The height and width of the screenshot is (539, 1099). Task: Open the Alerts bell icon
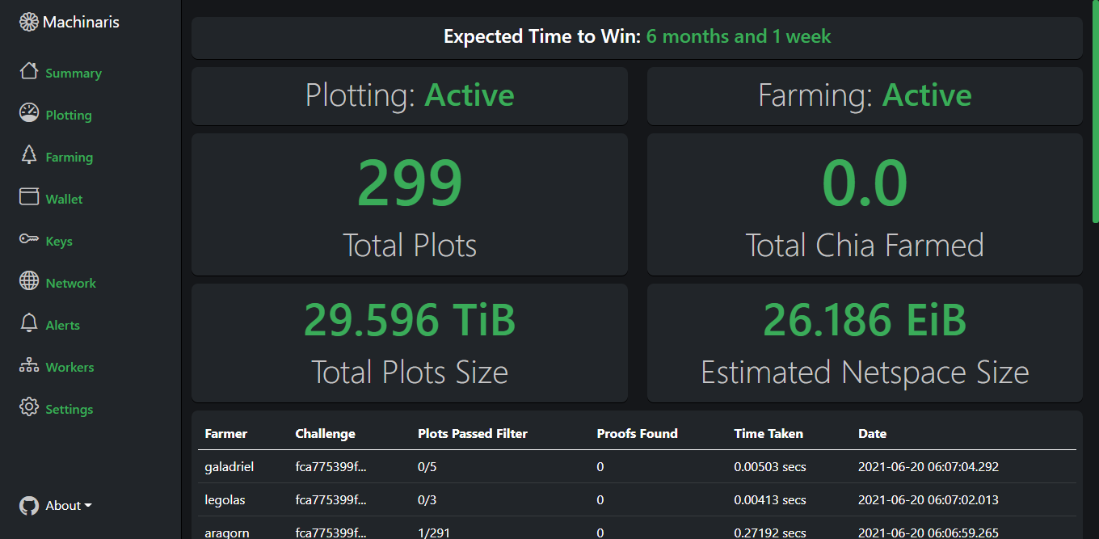pos(29,323)
